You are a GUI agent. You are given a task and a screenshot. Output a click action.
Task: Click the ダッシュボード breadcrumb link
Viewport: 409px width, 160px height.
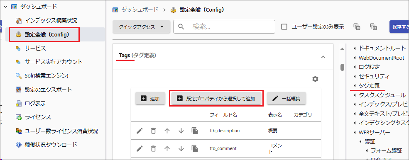click(x=140, y=10)
